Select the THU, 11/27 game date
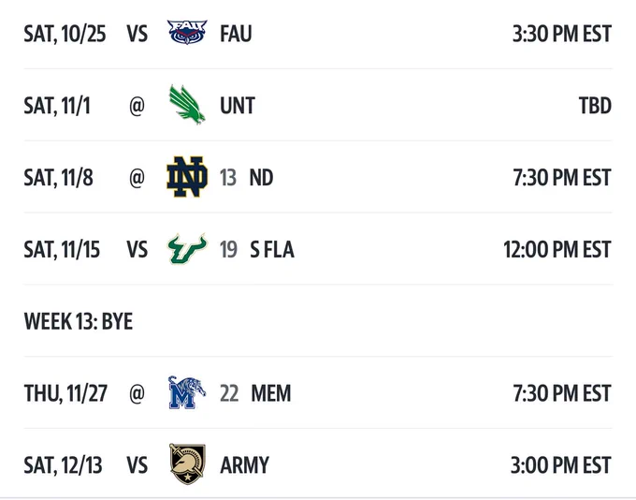 coord(65,393)
